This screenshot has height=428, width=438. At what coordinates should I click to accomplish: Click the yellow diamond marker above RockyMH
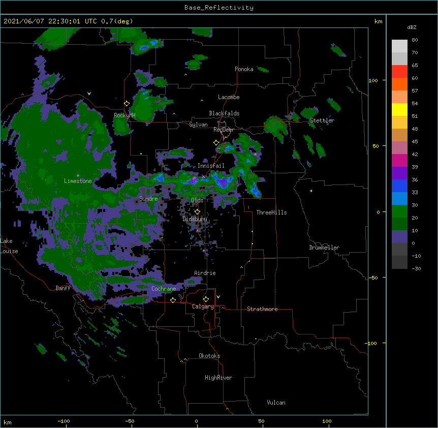tap(127, 104)
